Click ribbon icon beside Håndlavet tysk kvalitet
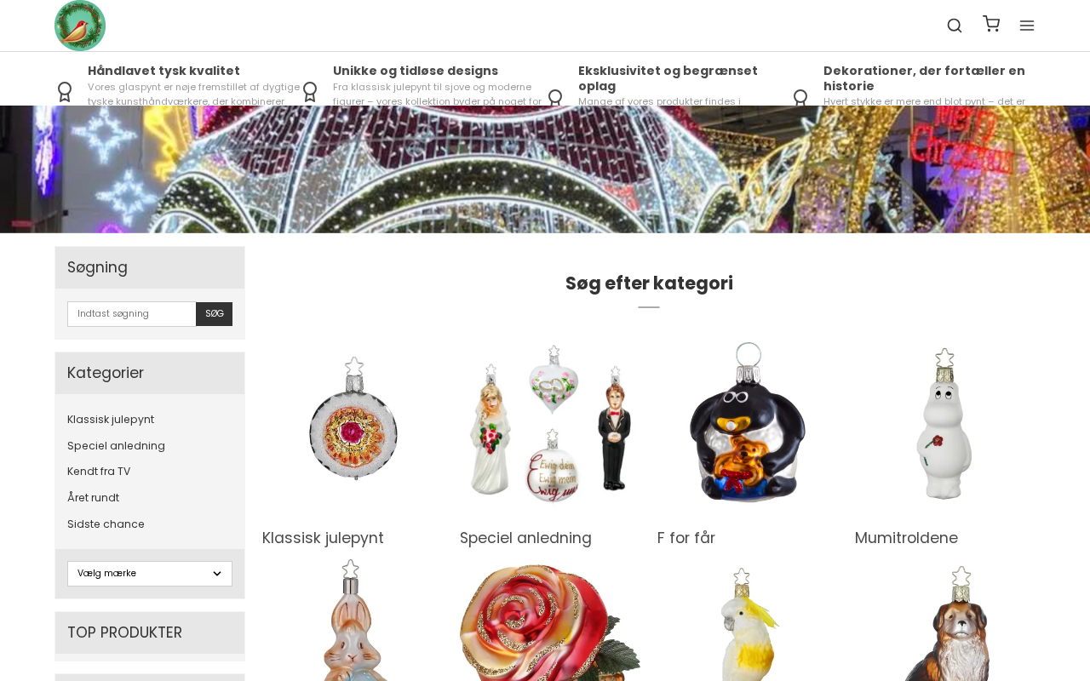Image resolution: width=1090 pixels, height=681 pixels. [65, 92]
